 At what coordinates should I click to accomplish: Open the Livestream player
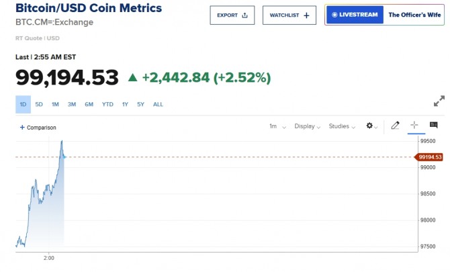[355, 14]
